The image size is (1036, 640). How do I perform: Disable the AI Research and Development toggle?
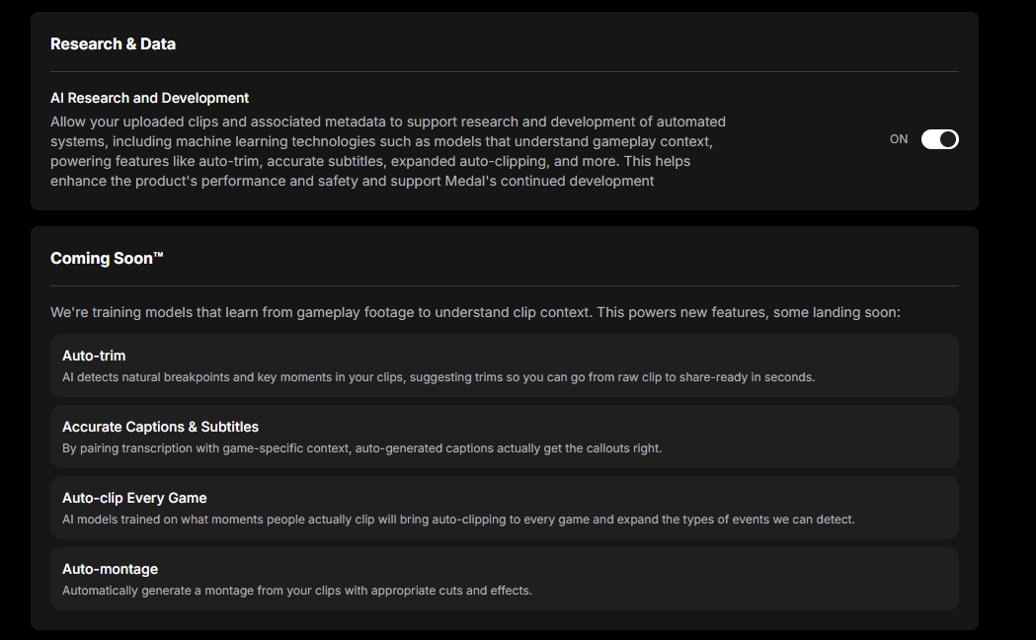click(939, 139)
